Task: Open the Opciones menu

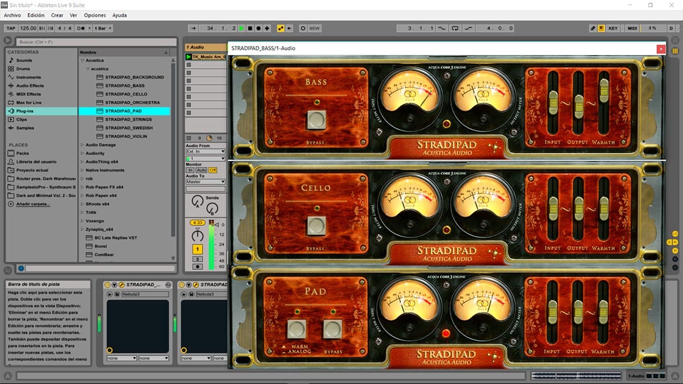Action: (95, 15)
